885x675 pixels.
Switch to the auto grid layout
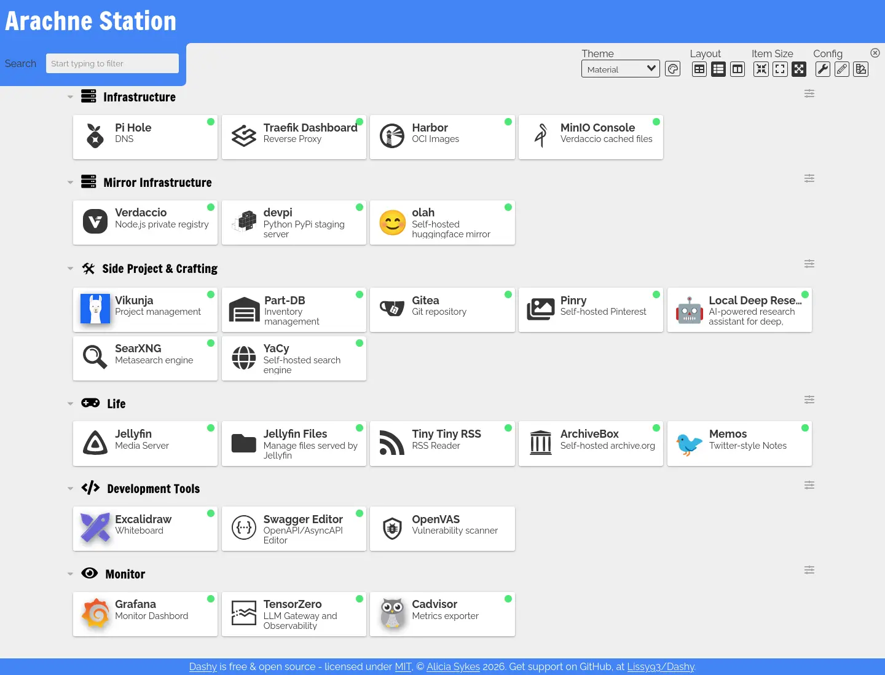(x=699, y=69)
